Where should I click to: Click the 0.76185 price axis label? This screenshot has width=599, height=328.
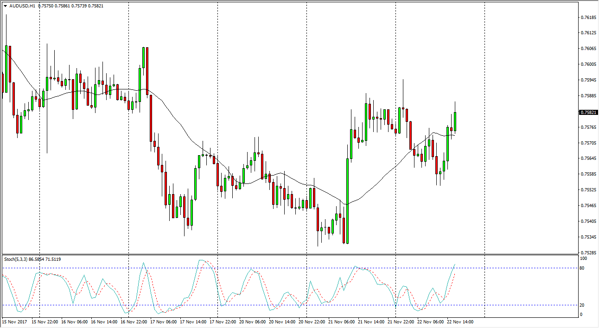[588, 18]
